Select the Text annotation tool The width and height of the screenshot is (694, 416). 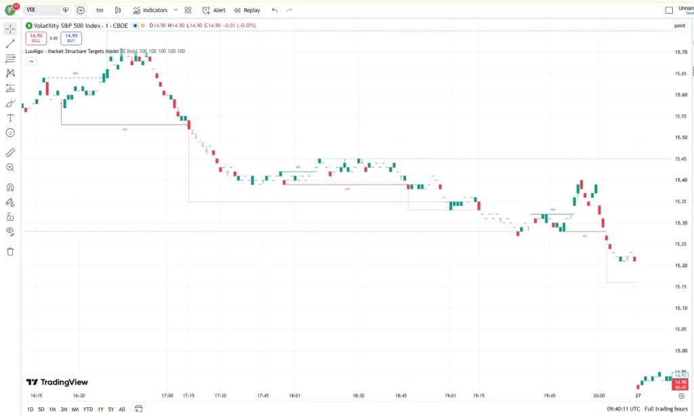click(x=10, y=118)
